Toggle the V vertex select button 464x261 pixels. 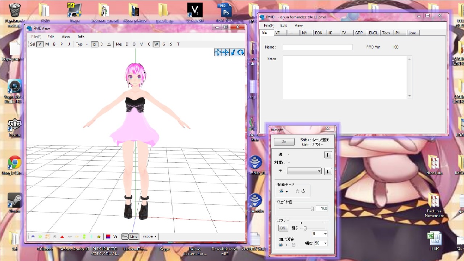click(40, 44)
